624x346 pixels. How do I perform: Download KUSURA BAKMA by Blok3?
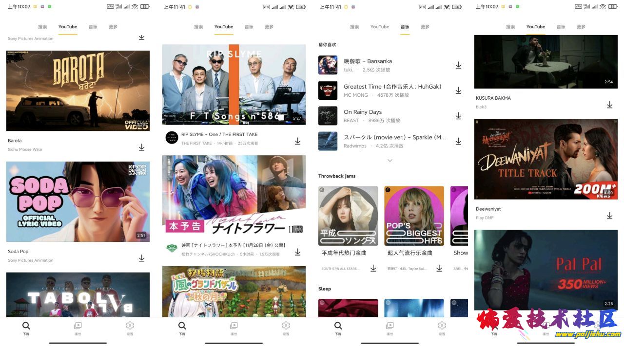[609, 105]
